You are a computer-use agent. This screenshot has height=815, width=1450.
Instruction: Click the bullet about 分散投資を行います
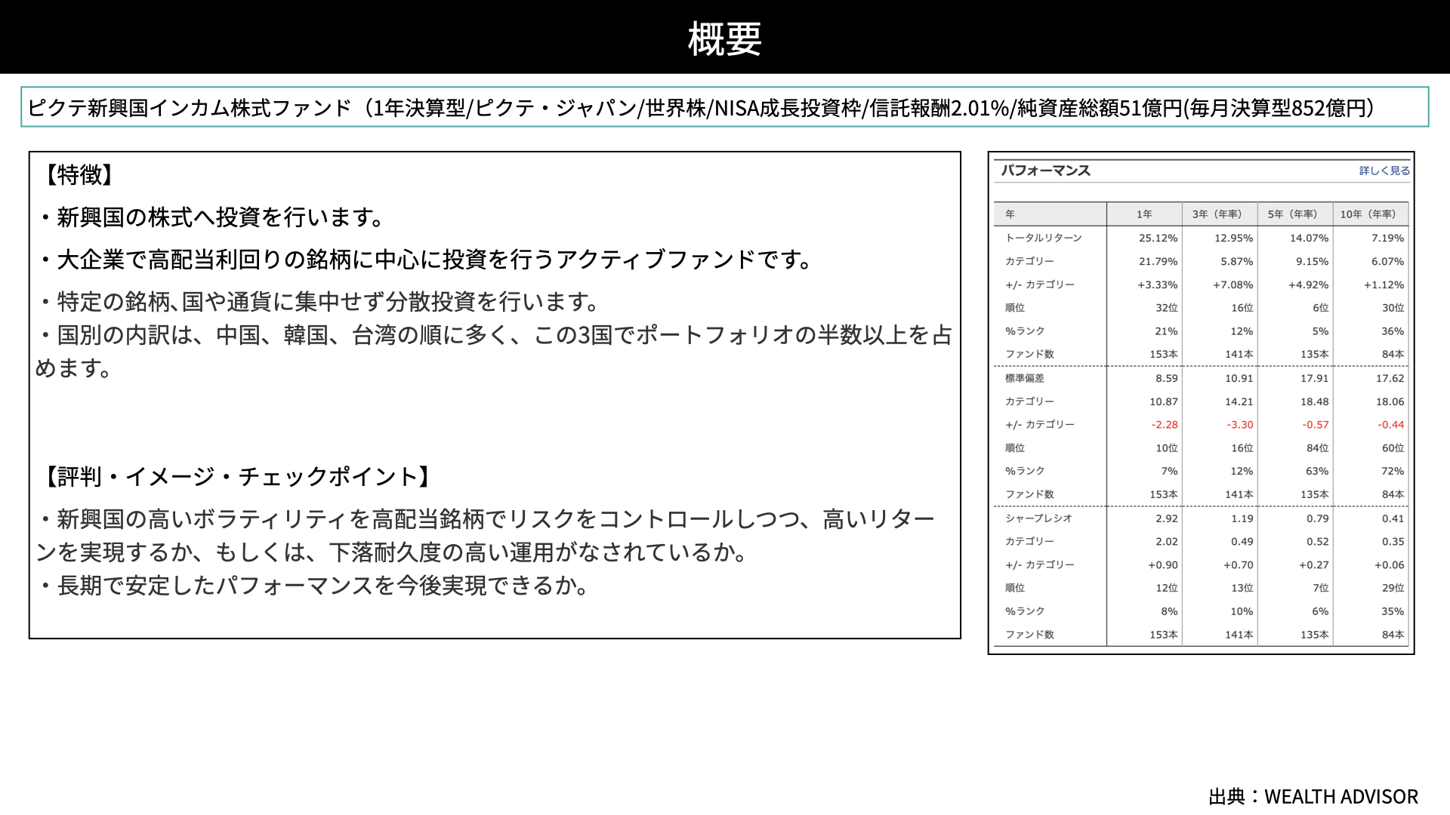tap(319, 302)
